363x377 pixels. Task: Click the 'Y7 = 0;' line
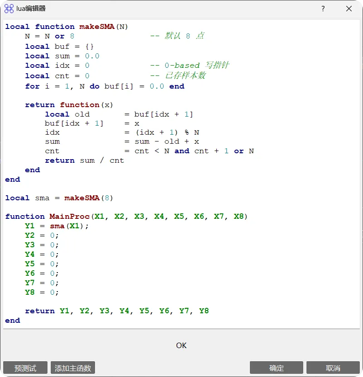tap(42, 283)
